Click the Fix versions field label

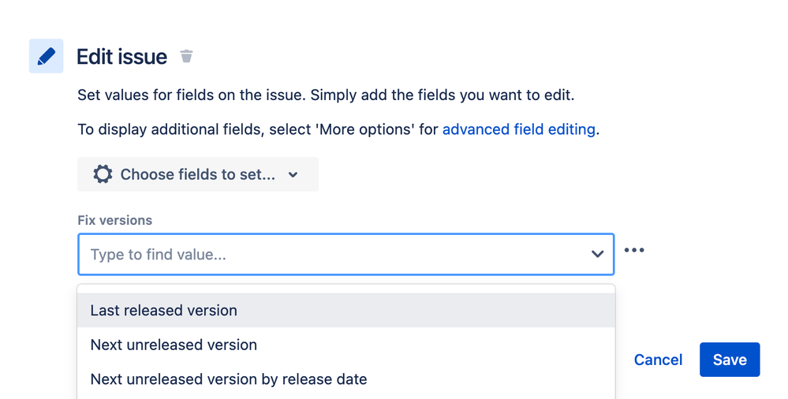[114, 220]
